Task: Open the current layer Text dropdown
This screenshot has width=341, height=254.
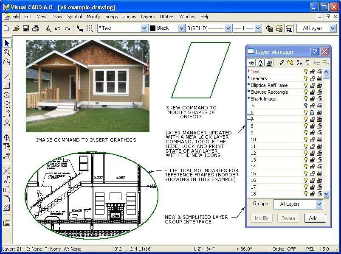Action: tap(144, 28)
